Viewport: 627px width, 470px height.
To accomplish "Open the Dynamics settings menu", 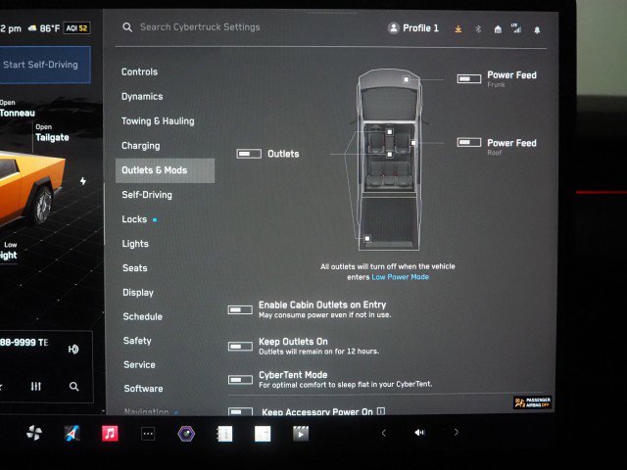I will pos(142,97).
